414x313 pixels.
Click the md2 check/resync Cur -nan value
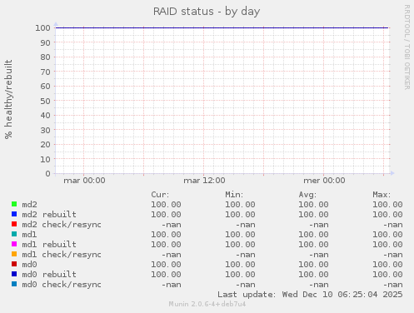click(x=172, y=225)
